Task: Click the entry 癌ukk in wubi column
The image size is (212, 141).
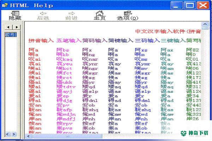Action: coord(64,82)
